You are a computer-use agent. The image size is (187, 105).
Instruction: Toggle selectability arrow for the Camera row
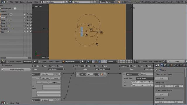(x=28, y=14)
